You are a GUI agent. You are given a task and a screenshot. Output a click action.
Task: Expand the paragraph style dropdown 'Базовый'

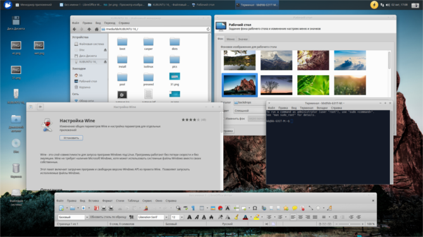click(x=87, y=217)
